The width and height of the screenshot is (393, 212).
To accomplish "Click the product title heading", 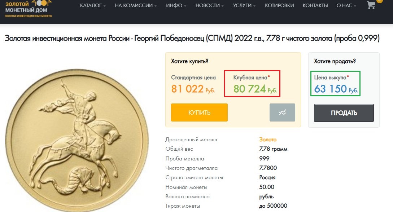I will coord(192,38).
